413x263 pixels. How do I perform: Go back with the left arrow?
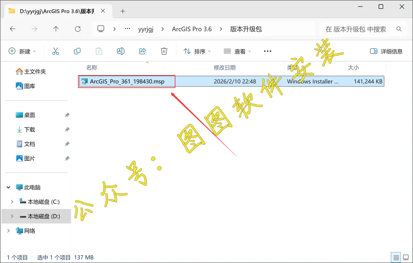coord(12,29)
